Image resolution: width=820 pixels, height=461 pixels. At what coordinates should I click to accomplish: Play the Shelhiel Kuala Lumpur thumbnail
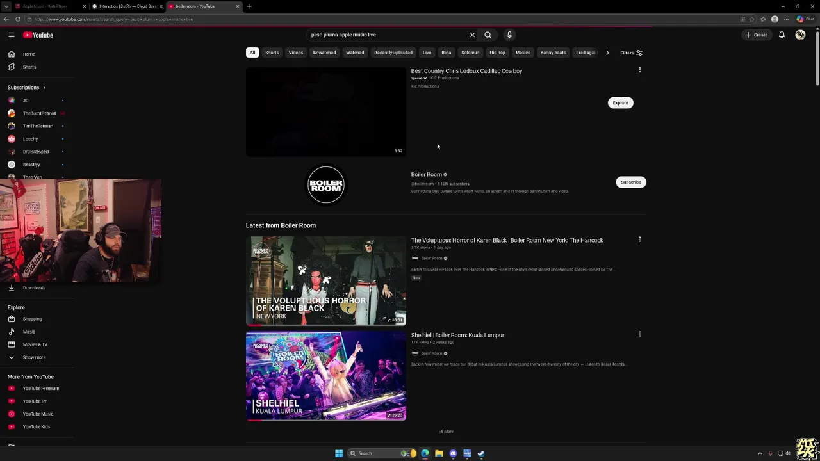pos(326,376)
